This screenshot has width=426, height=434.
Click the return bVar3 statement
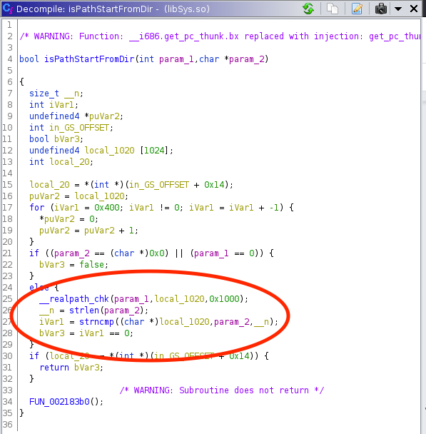71,368
